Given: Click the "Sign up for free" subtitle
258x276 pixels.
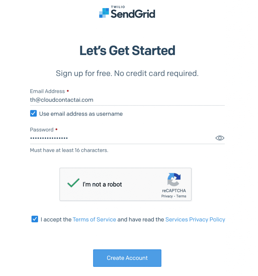Looking at the screenshot, I should tap(127, 73).
